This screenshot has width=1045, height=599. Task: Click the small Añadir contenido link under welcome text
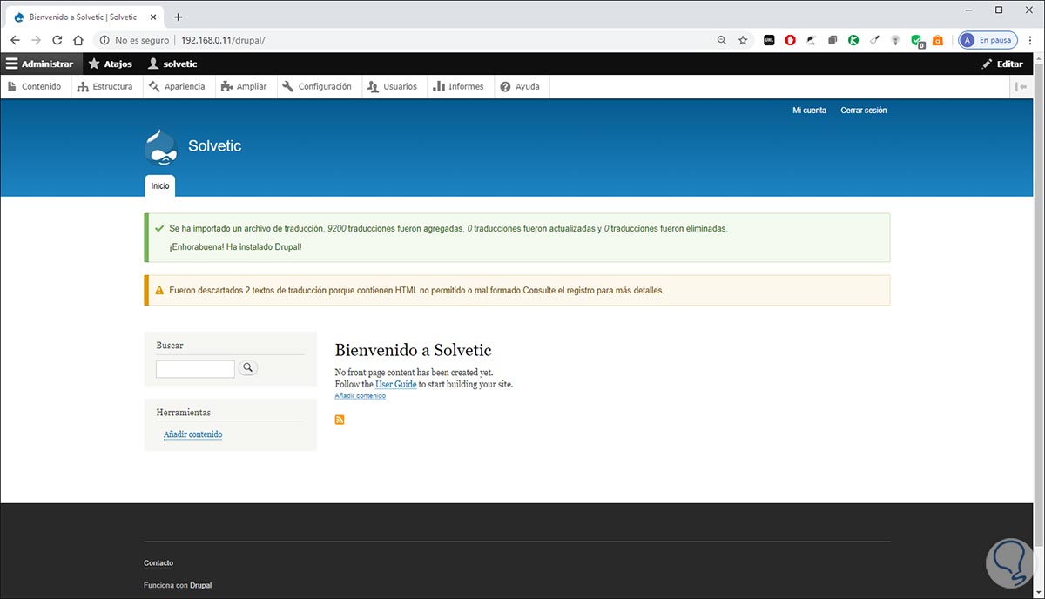[361, 396]
